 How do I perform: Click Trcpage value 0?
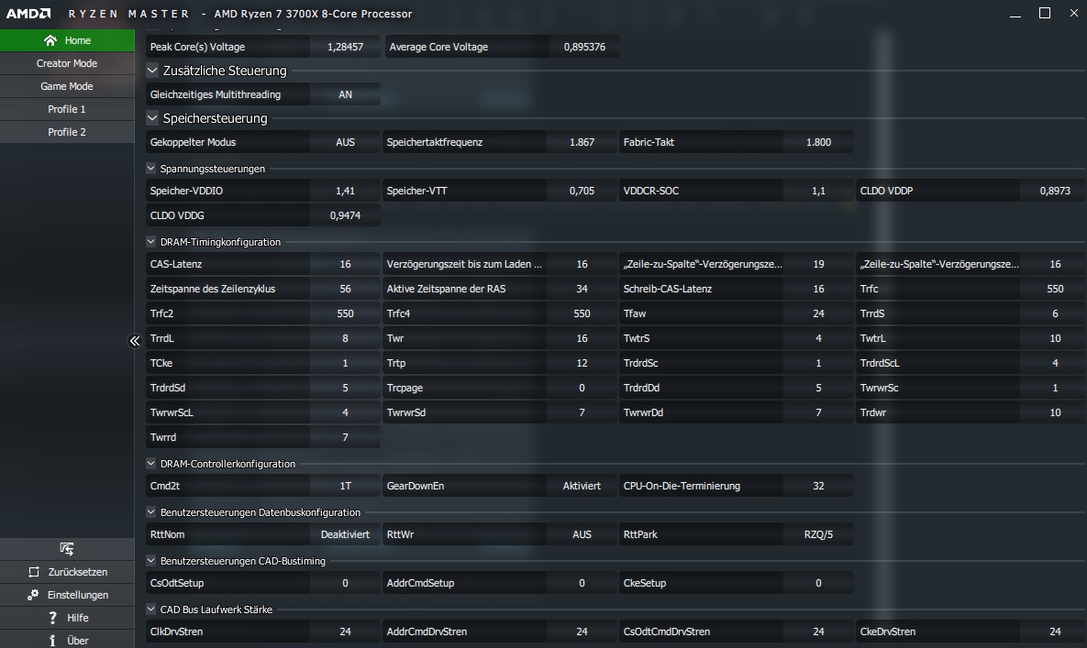point(582,388)
